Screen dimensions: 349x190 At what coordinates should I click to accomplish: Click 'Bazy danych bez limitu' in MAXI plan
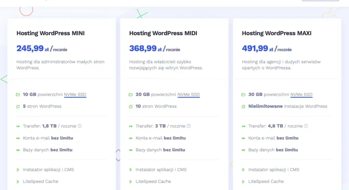coord(273,150)
